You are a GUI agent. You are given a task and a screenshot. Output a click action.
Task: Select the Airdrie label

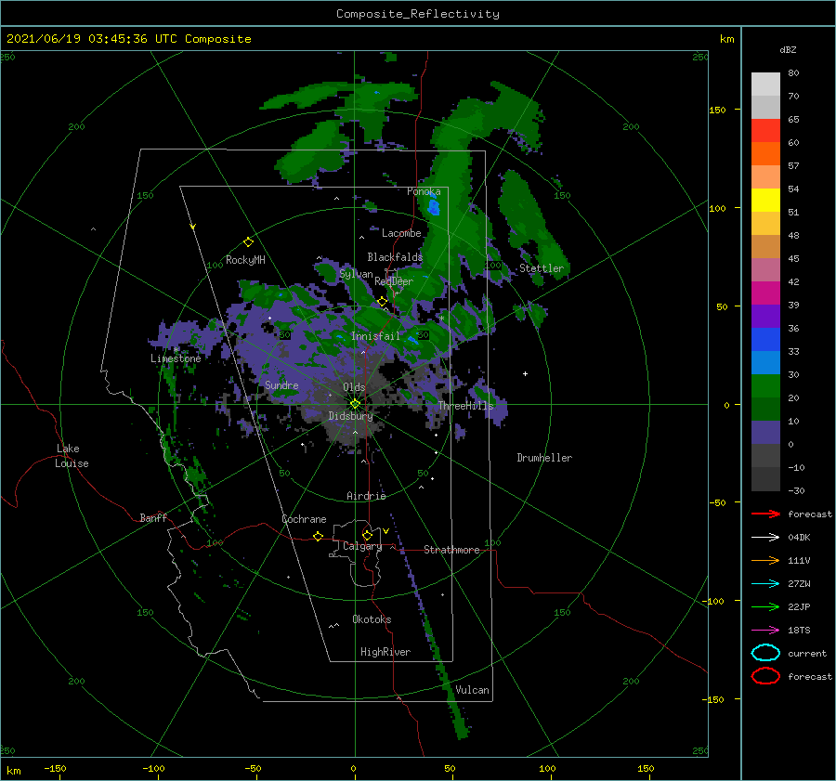tap(366, 496)
